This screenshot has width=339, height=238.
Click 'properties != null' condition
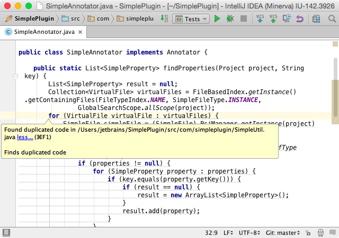126,163
